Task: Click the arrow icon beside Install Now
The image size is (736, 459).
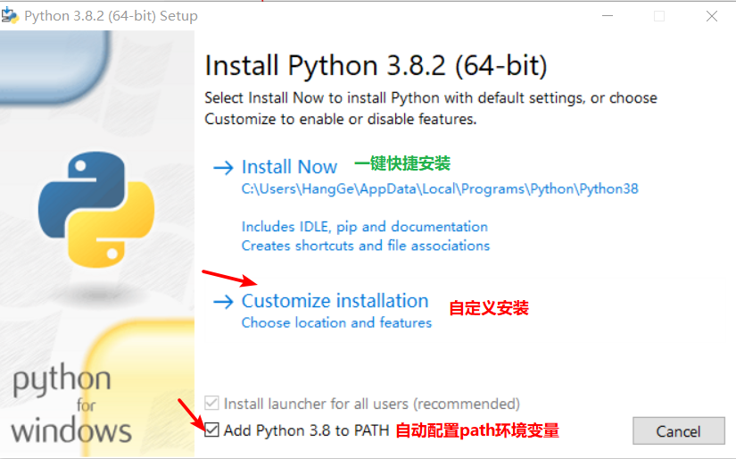Action: [x=223, y=168]
